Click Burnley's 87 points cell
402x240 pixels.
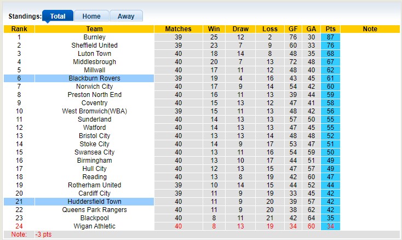(330, 37)
